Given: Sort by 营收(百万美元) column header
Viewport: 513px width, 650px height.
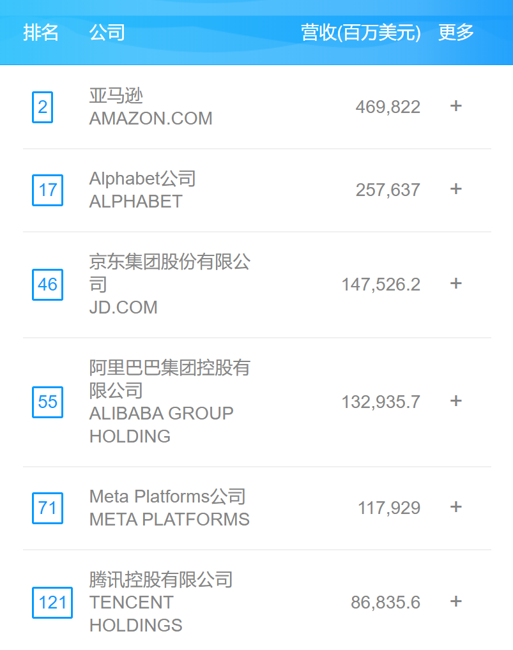Looking at the screenshot, I should [360, 33].
